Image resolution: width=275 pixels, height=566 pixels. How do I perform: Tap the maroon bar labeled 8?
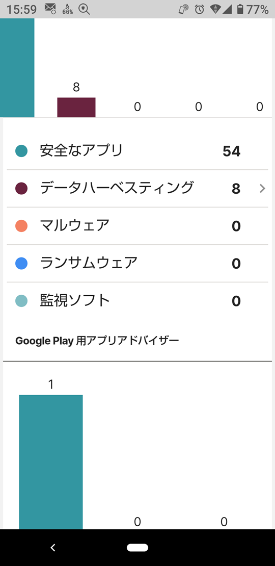(x=76, y=107)
